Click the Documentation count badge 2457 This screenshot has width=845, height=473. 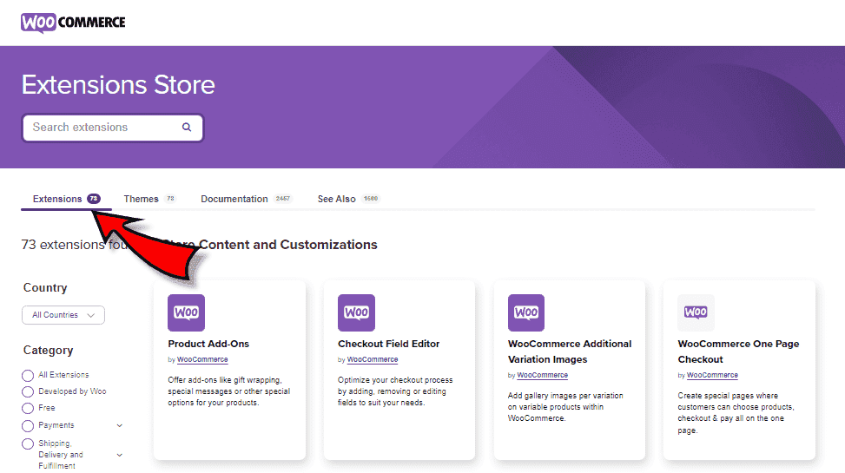tap(283, 199)
